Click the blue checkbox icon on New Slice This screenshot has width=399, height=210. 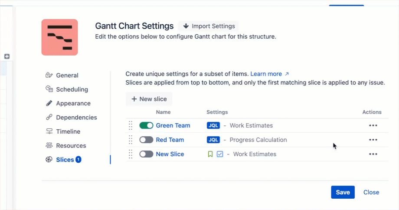click(x=220, y=154)
